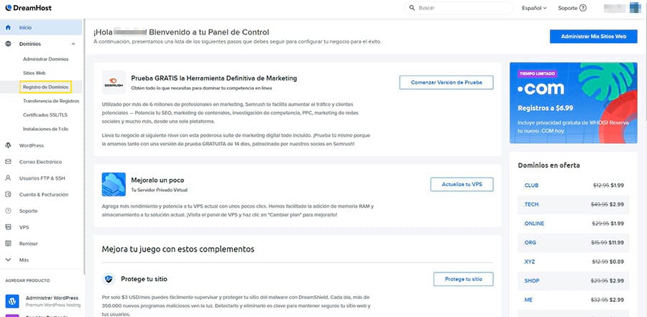The image size is (647, 317).
Task: Click the user avatar in top right
Action: coord(633,9)
